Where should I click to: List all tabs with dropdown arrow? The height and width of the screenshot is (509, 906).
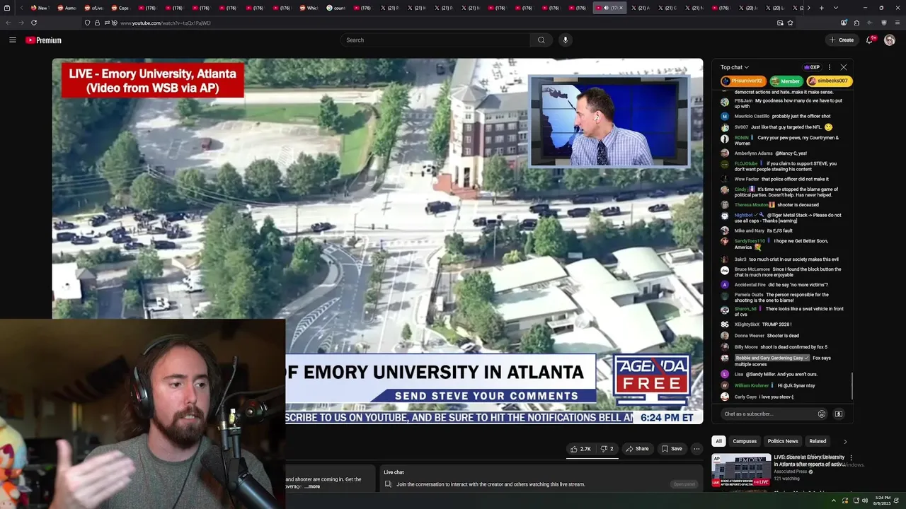pyautogui.click(x=835, y=8)
